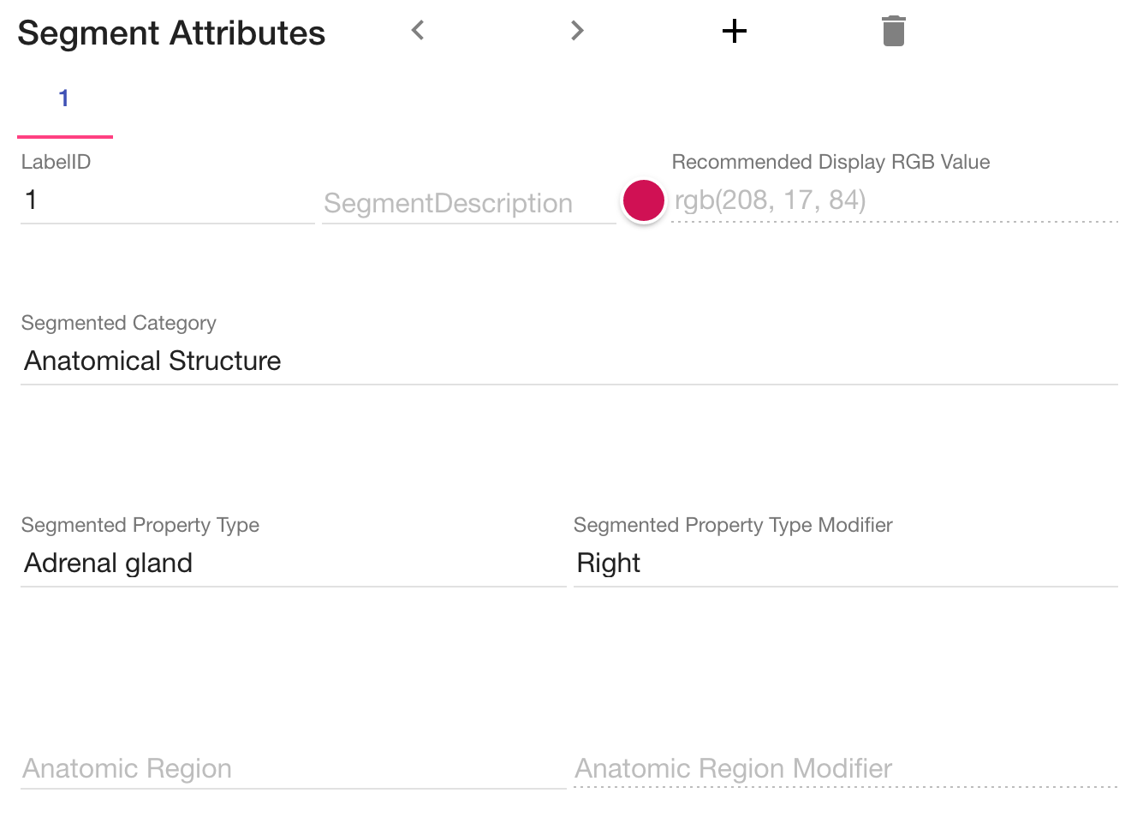This screenshot has width=1137, height=817.
Task: Open the crimson color swatch picker
Action: tap(644, 201)
